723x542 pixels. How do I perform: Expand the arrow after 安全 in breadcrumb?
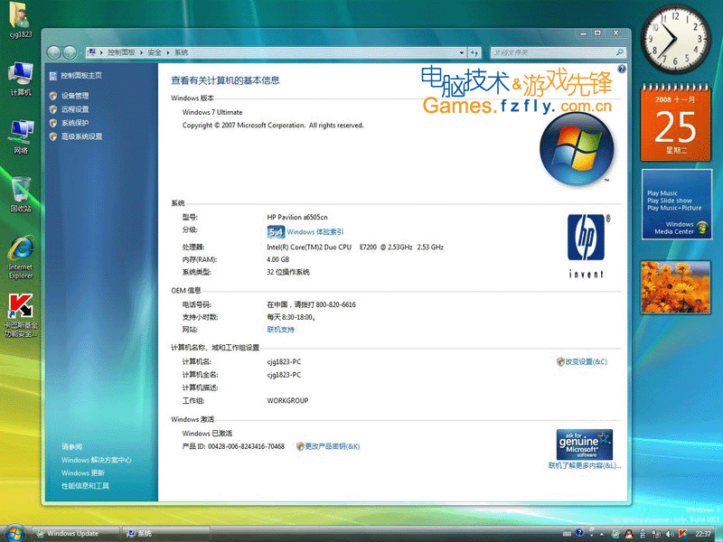tap(168, 53)
